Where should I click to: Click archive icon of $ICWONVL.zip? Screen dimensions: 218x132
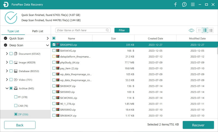pos(58,98)
